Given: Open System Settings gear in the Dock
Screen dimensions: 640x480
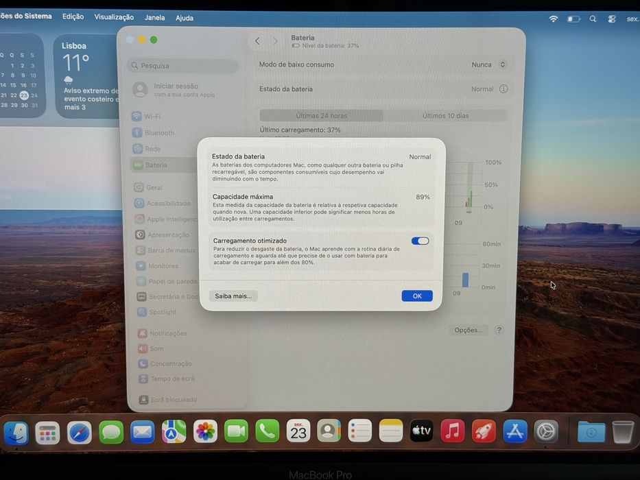Looking at the screenshot, I should [546, 431].
